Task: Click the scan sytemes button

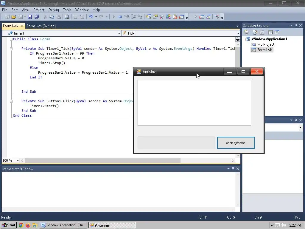Action: (236, 143)
